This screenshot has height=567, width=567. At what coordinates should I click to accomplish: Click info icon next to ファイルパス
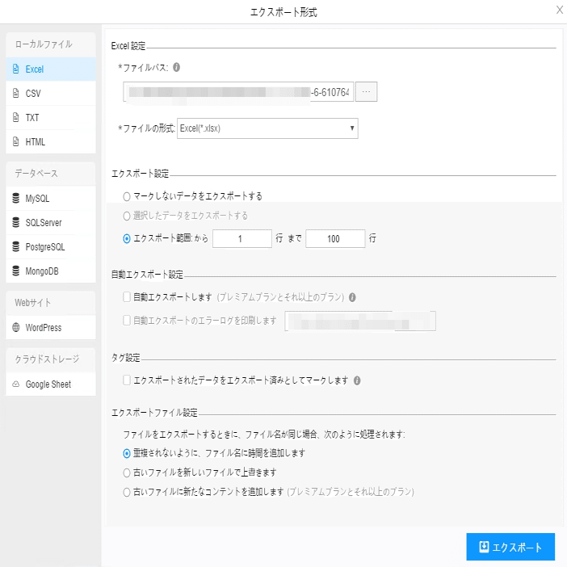(x=176, y=68)
